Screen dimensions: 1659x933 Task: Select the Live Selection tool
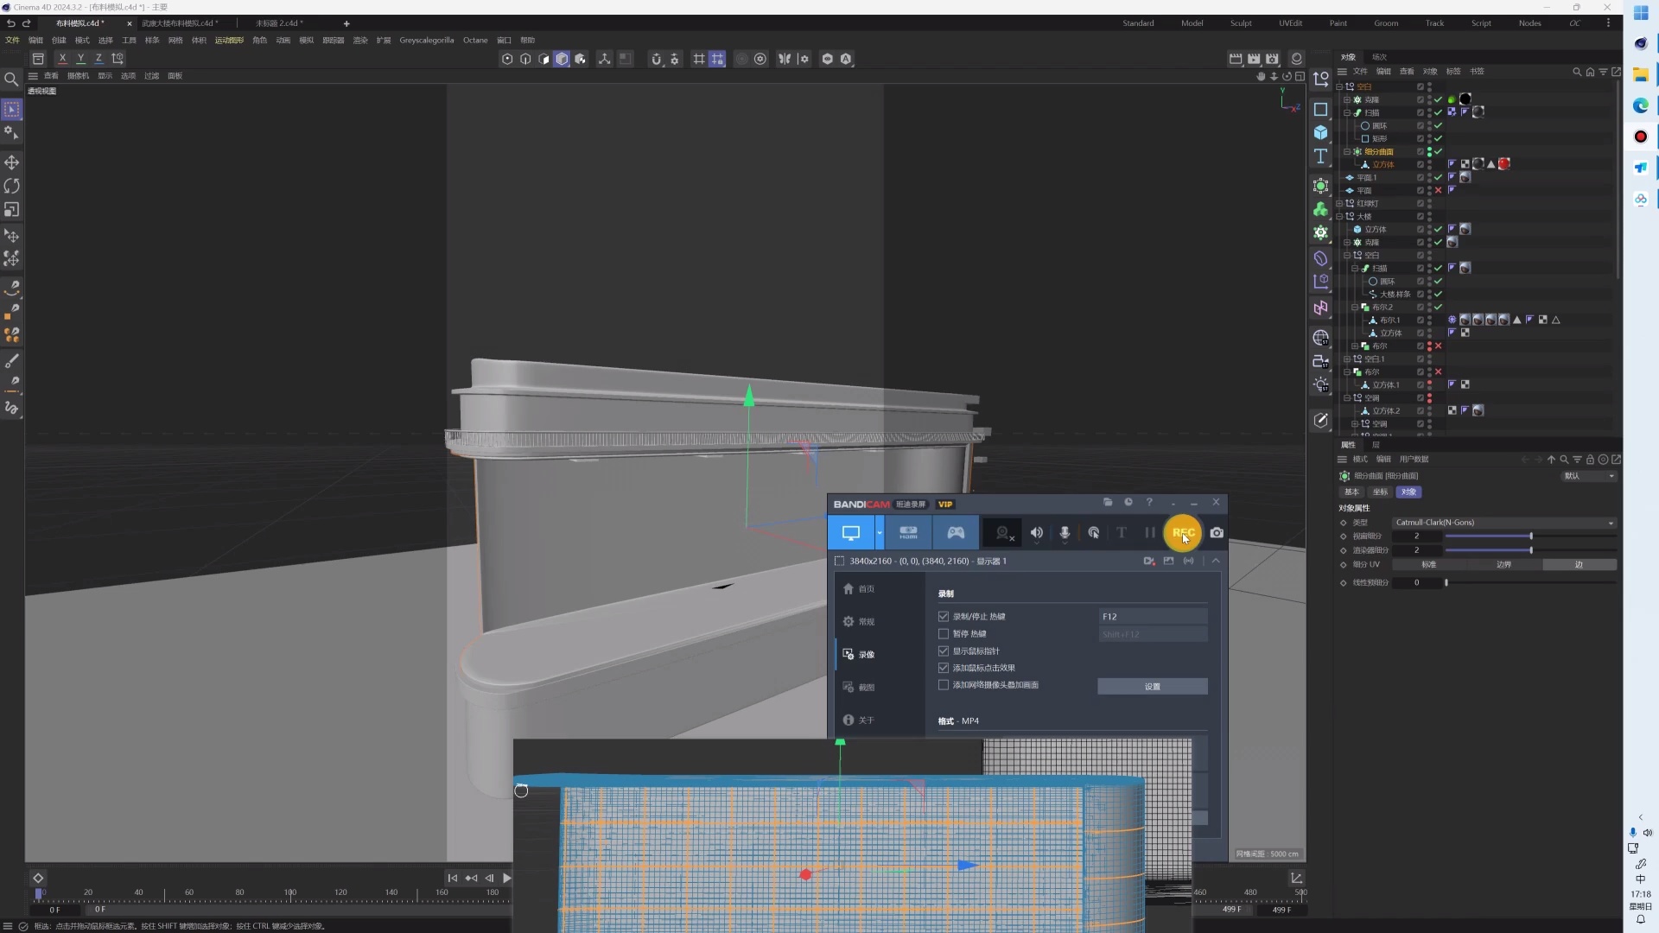[x=12, y=110]
